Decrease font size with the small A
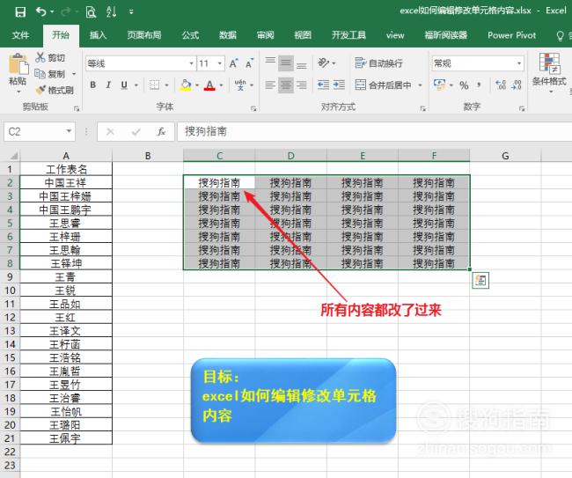 [250, 63]
